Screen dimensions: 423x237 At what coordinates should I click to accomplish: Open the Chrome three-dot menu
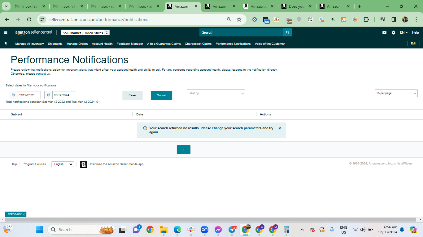pos(416,19)
